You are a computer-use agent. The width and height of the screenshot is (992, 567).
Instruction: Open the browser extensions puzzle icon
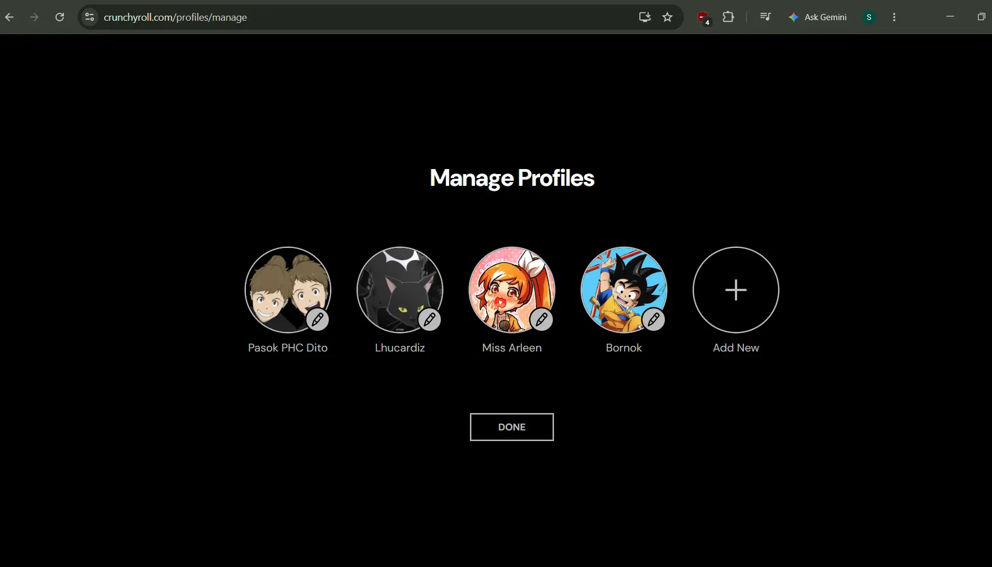pyautogui.click(x=728, y=17)
